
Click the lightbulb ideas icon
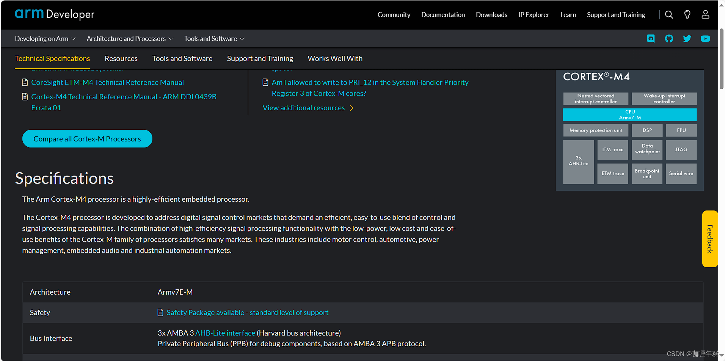click(x=687, y=15)
